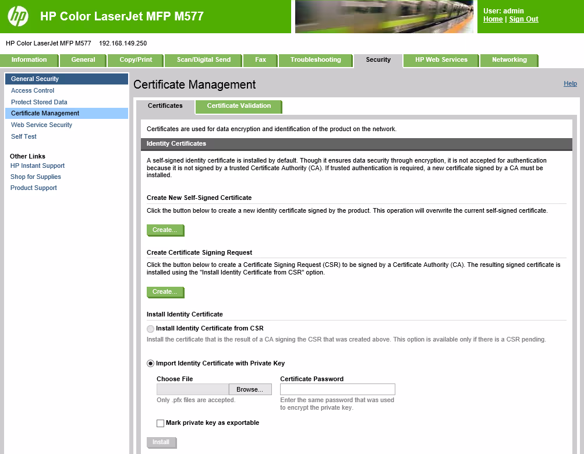Open the General tab
Screen dimensions: 584x454
(83, 59)
